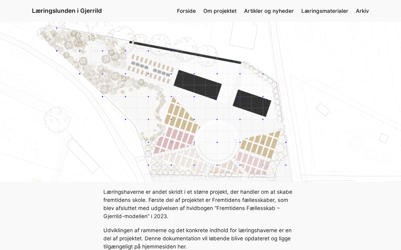Select Artikler og nyheder in the navigation
This screenshot has height=250, width=401.
[269, 11]
